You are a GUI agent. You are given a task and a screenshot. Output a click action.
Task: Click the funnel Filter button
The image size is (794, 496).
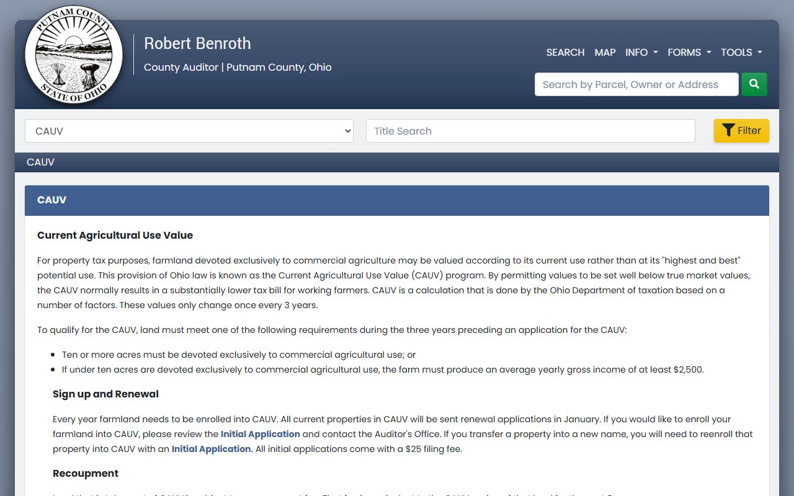point(741,131)
